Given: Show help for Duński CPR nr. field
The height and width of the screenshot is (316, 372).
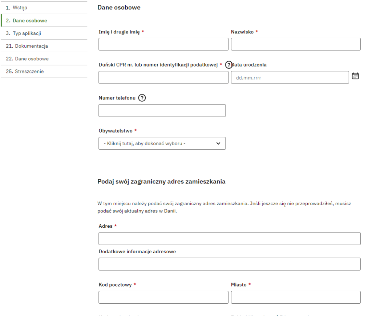Looking at the screenshot, I should (229, 65).
